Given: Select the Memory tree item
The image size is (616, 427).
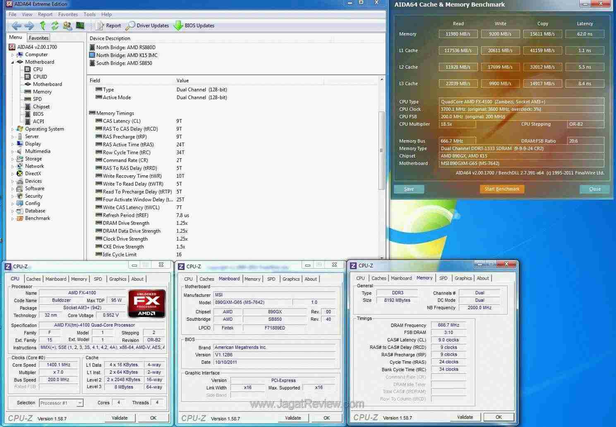Looking at the screenshot, I should [x=42, y=92].
